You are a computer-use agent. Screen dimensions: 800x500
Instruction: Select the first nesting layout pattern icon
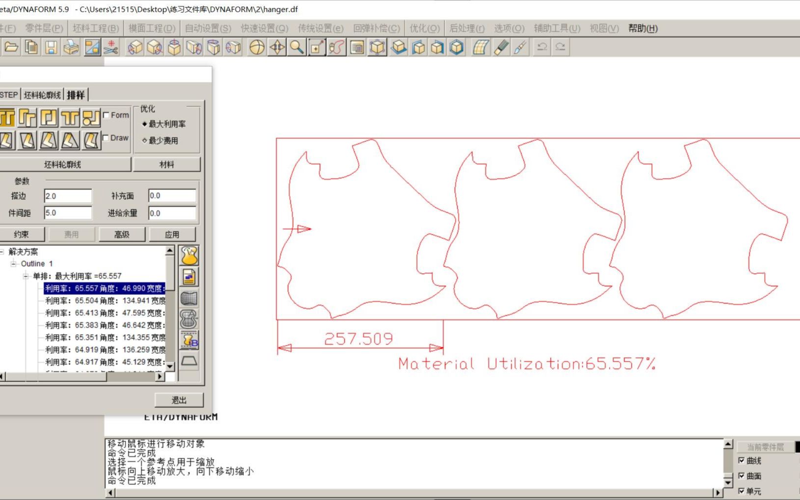pyautogui.click(x=7, y=118)
